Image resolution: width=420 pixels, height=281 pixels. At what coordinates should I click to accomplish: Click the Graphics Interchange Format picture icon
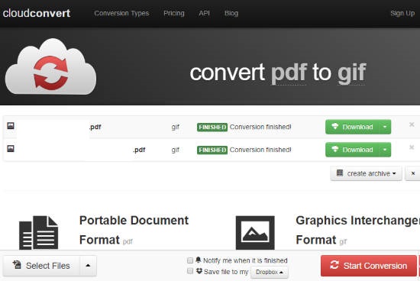255,233
